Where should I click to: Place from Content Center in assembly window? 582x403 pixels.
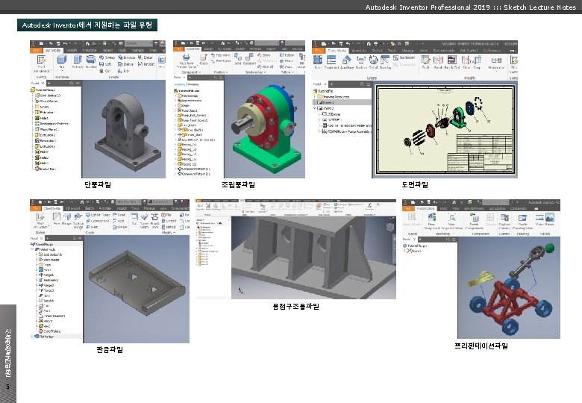click(x=187, y=61)
